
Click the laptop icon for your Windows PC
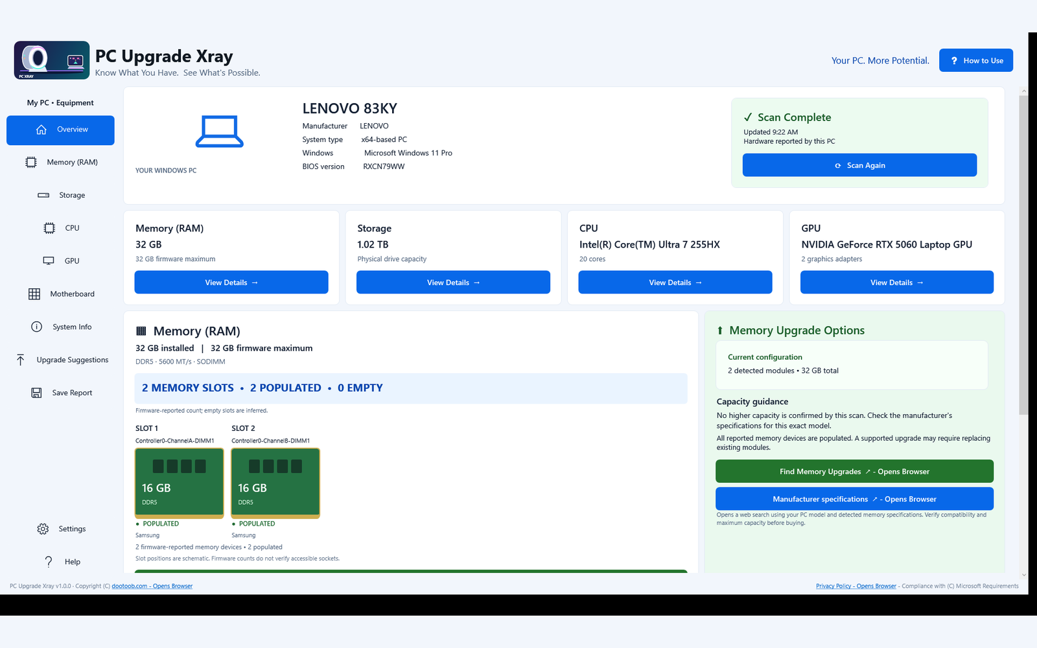click(x=220, y=132)
